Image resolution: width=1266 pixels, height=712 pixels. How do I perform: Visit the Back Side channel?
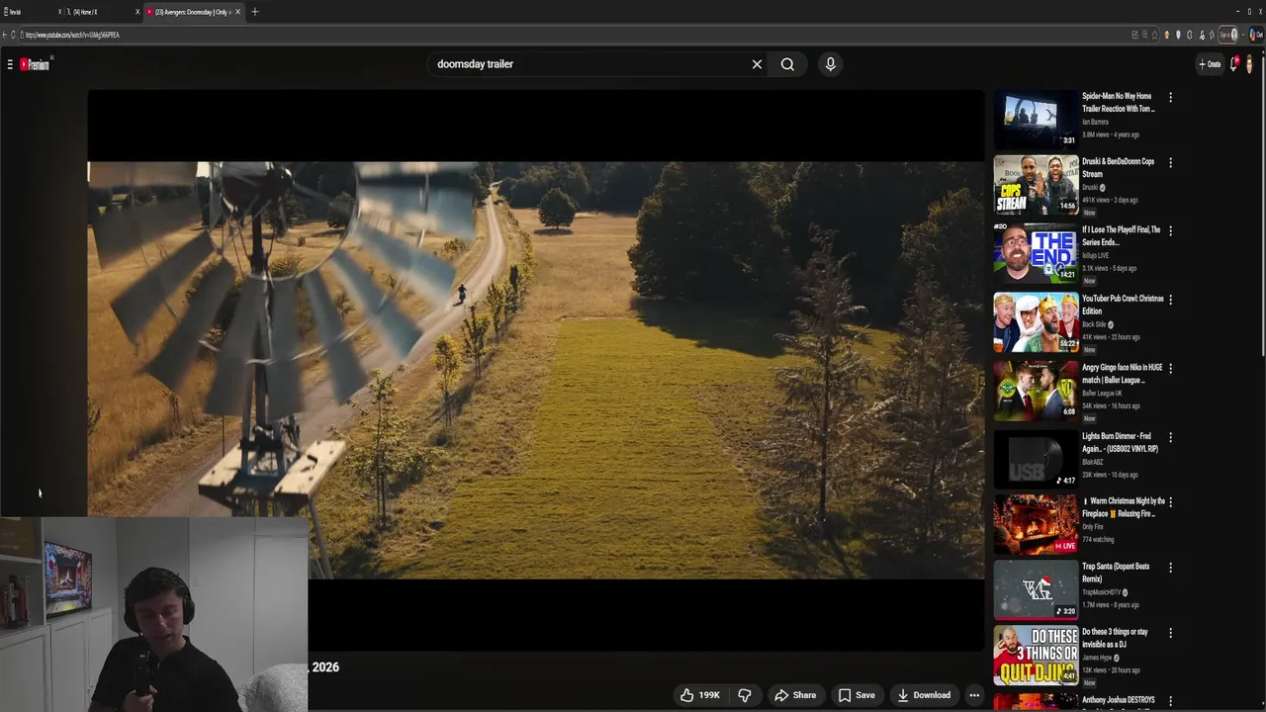pos(1094,324)
